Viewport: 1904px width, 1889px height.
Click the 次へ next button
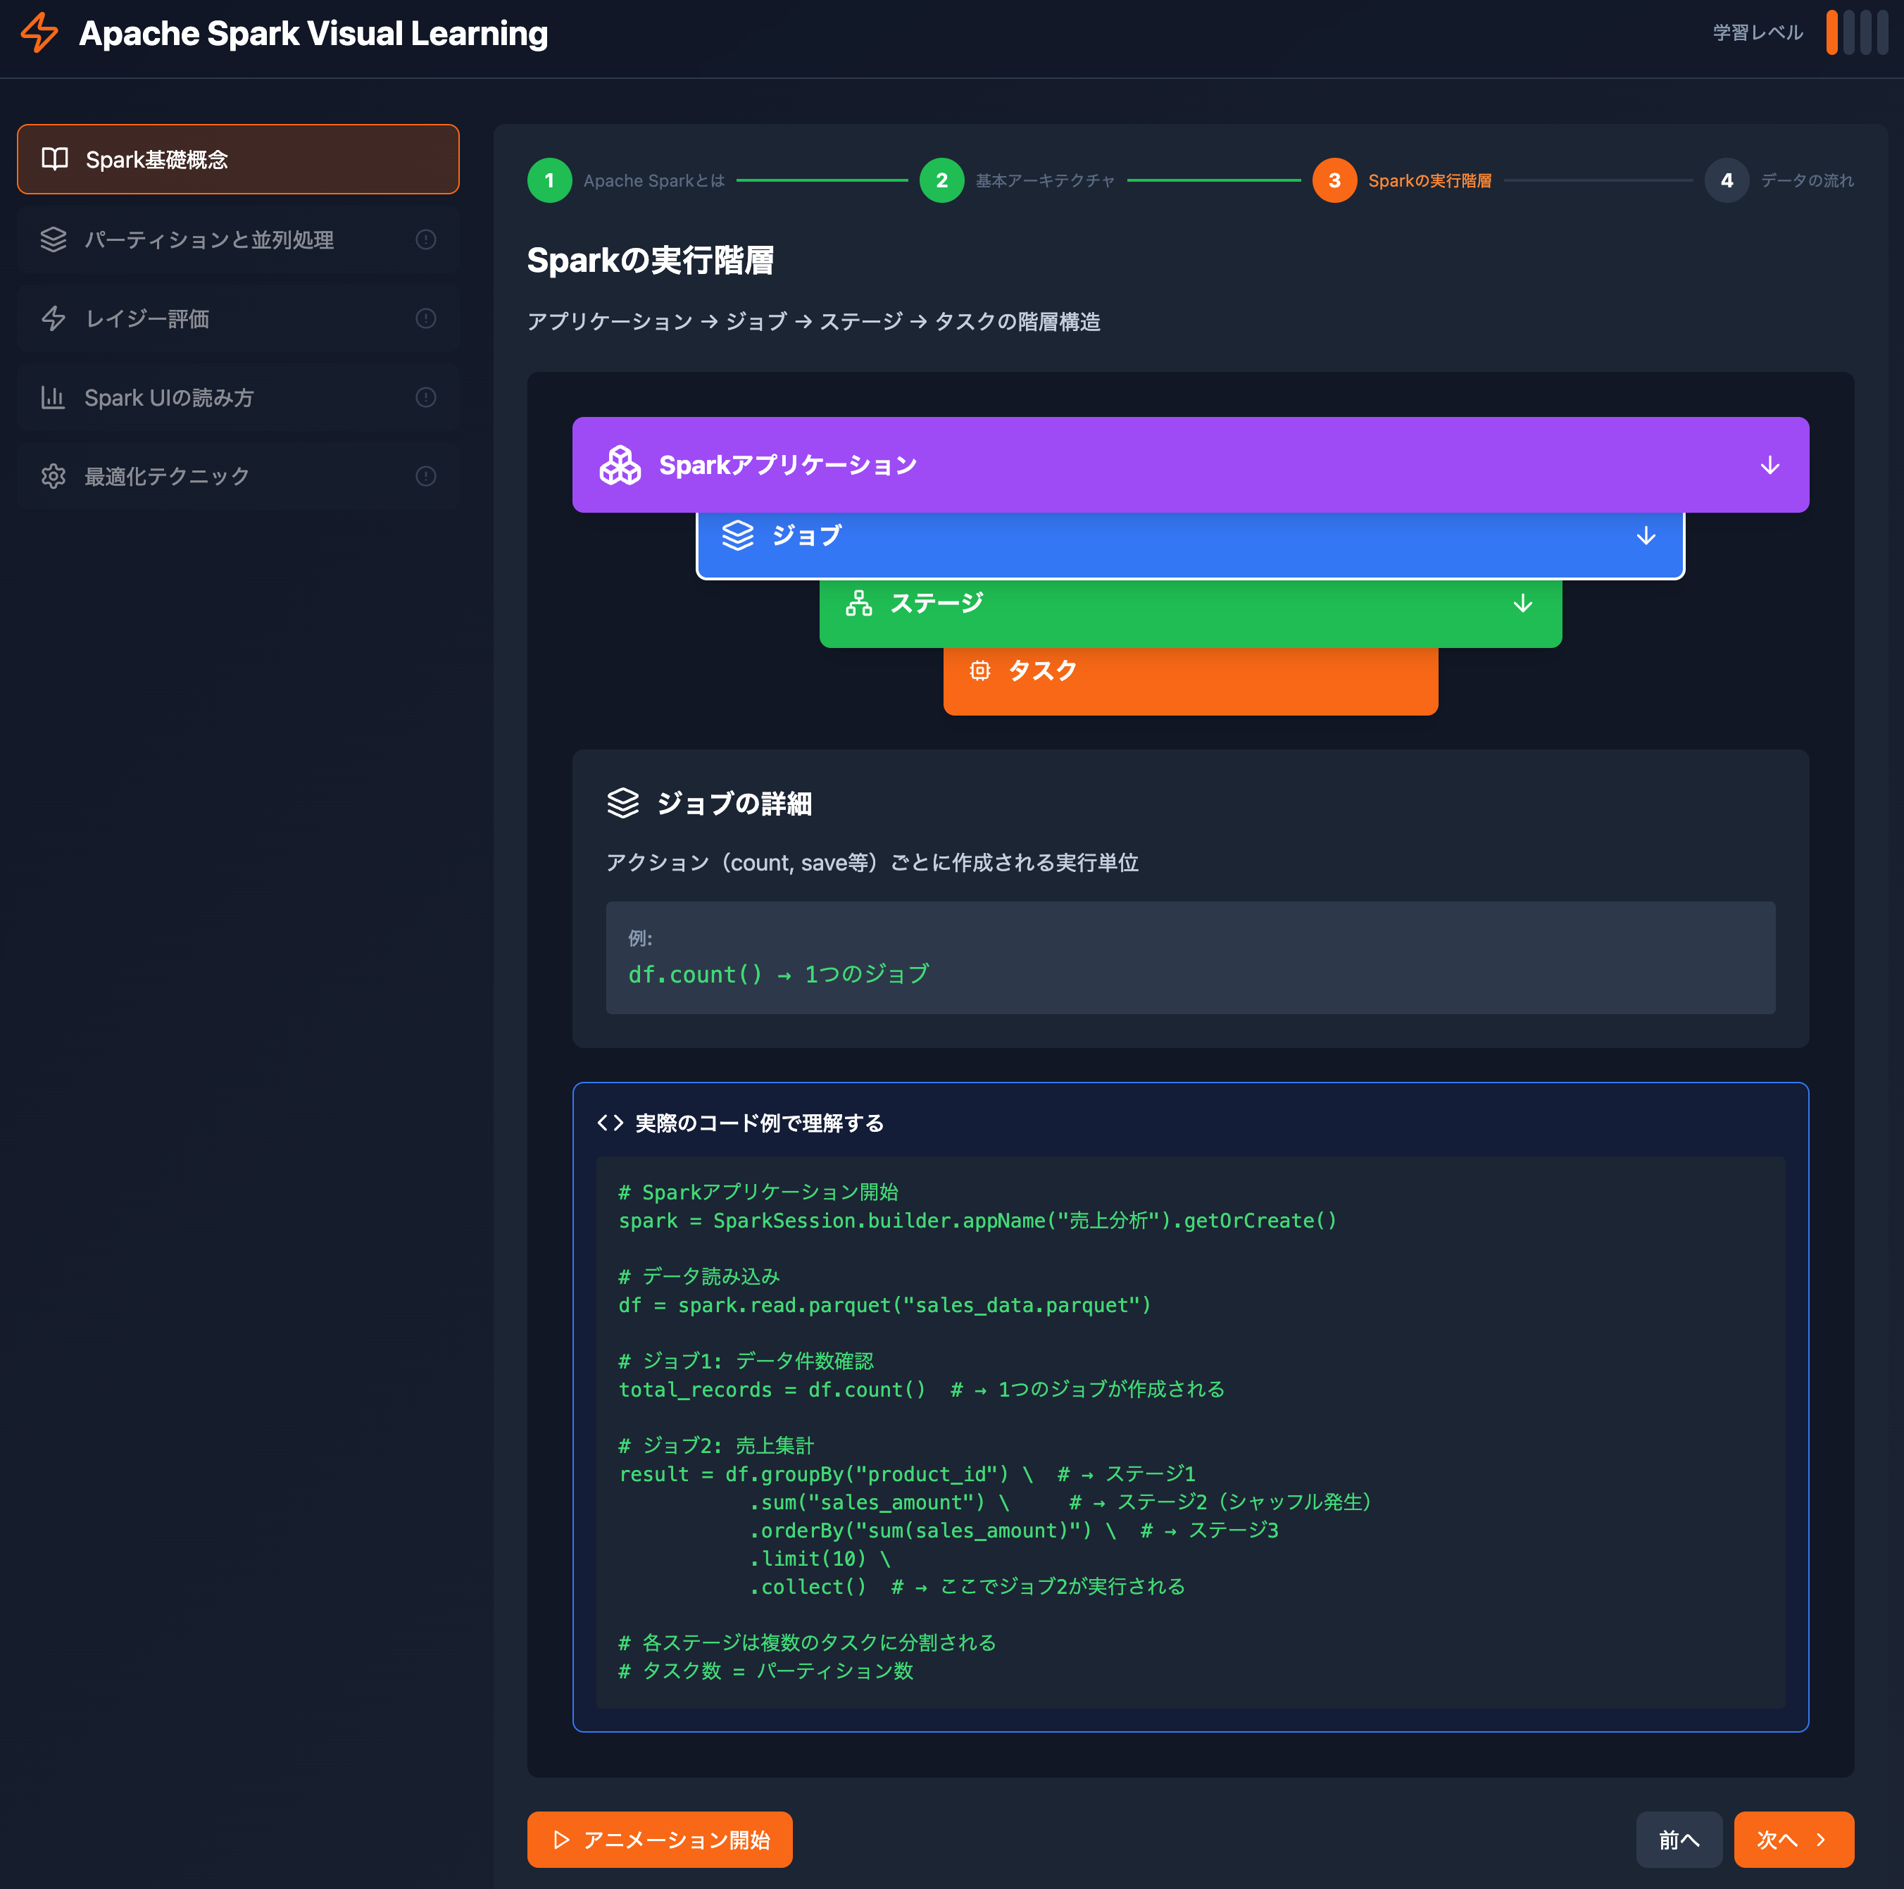[x=1793, y=1840]
